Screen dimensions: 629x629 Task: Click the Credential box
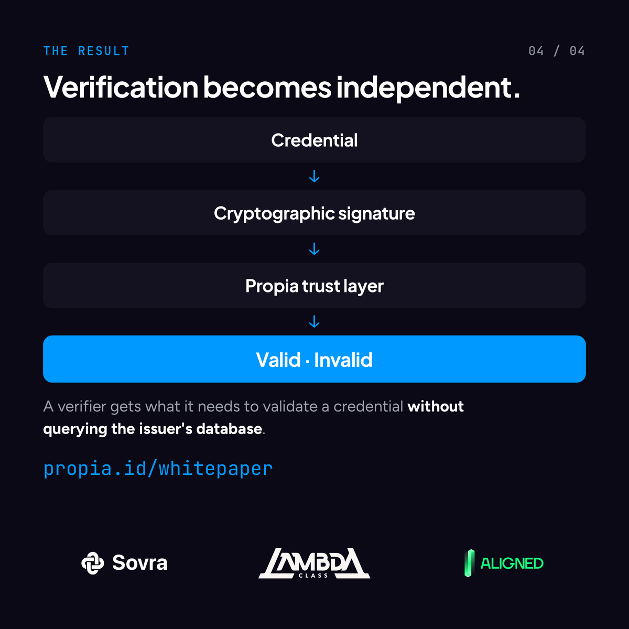[314, 140]
